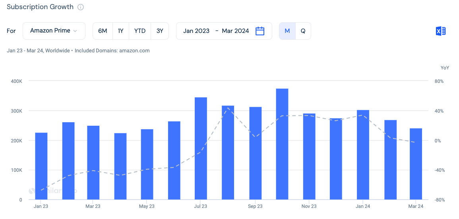Open the Amazon Prime dropdown
This screenshot has height=219, width=459.
[54, 31]
